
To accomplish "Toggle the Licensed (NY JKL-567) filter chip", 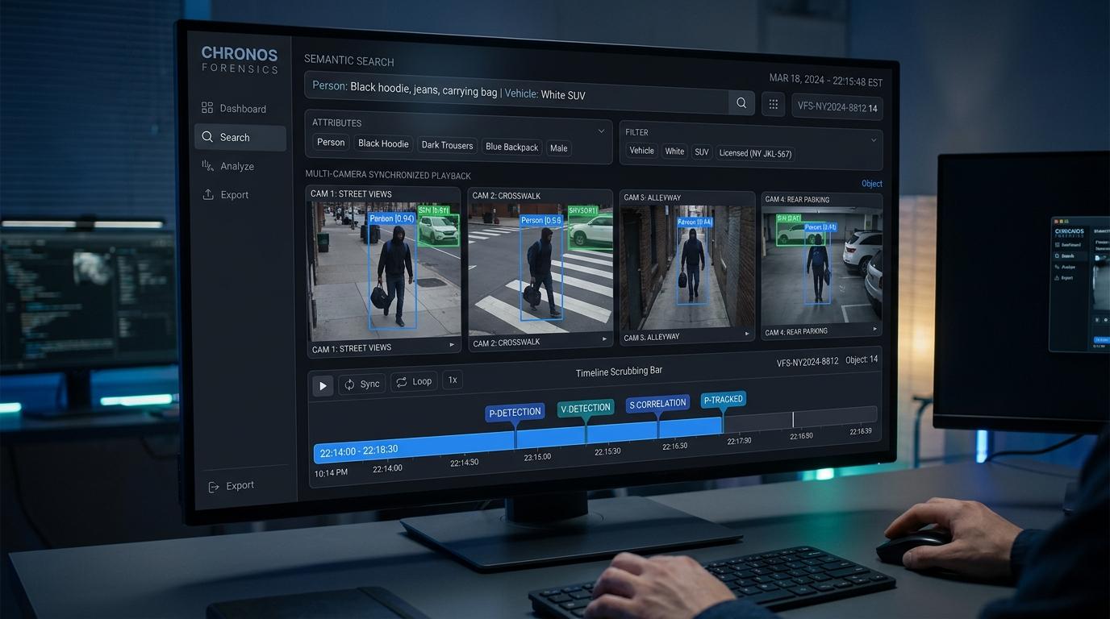I will pyautogui.click(x=755, y=153).
